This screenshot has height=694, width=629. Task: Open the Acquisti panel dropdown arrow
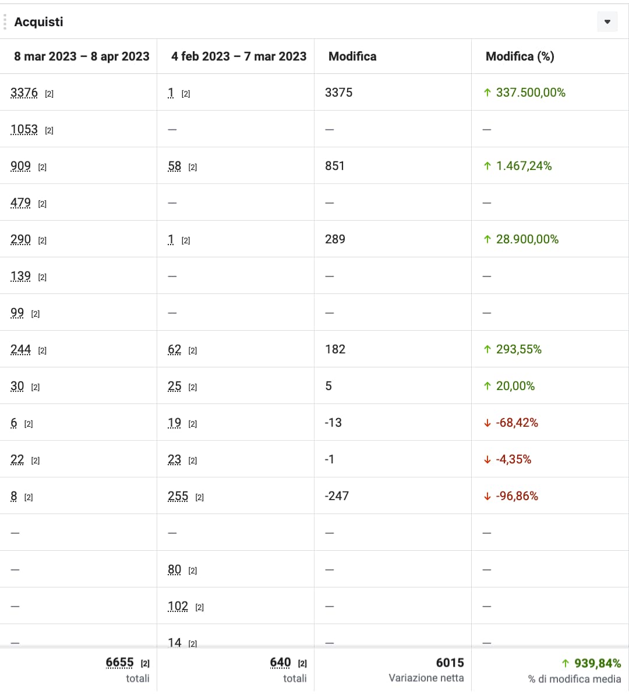tap(607, 22)
